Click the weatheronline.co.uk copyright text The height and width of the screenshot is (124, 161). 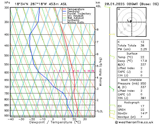click(x=134, y=122)
